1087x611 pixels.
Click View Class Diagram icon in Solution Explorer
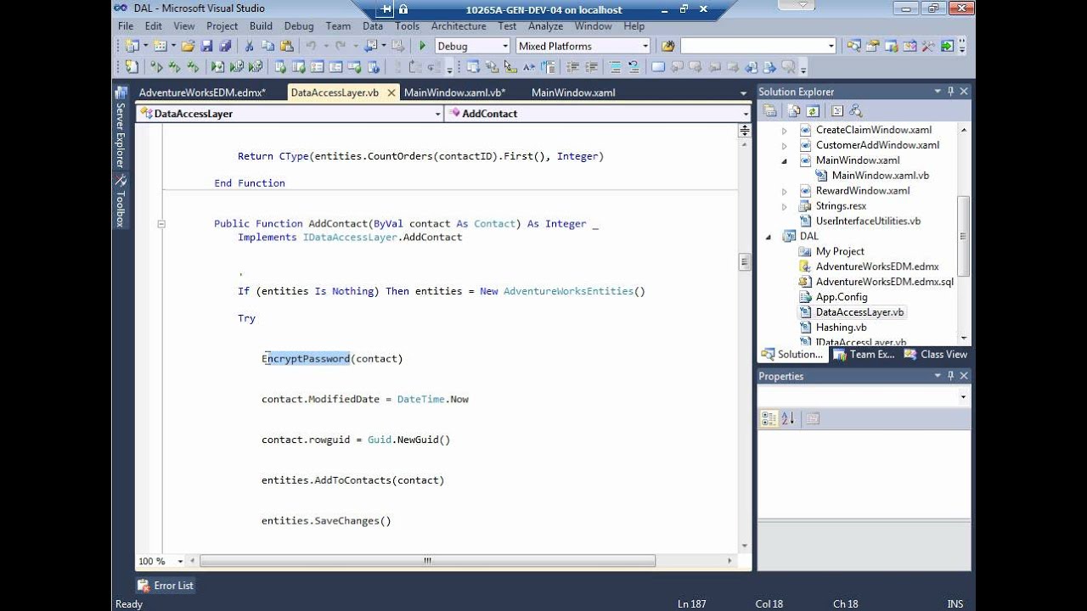(855, 111)
